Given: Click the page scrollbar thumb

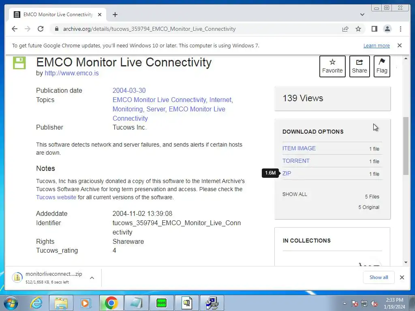Looking at the screenshot, I should tap(406, 146).
